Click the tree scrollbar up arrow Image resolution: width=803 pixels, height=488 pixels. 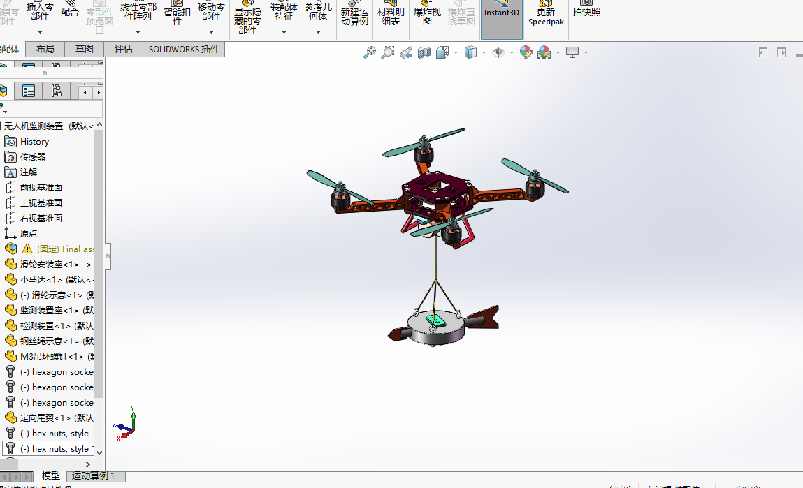(99, 125)
